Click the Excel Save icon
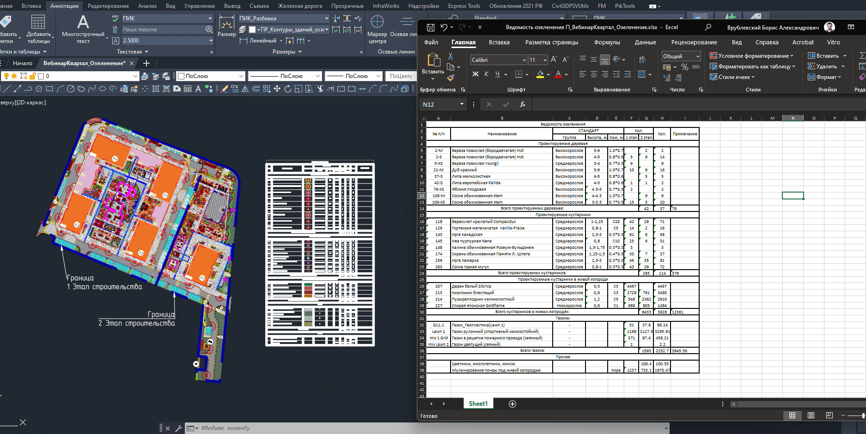This screenshot has width=866, height=434. click(x=431, y=27)
